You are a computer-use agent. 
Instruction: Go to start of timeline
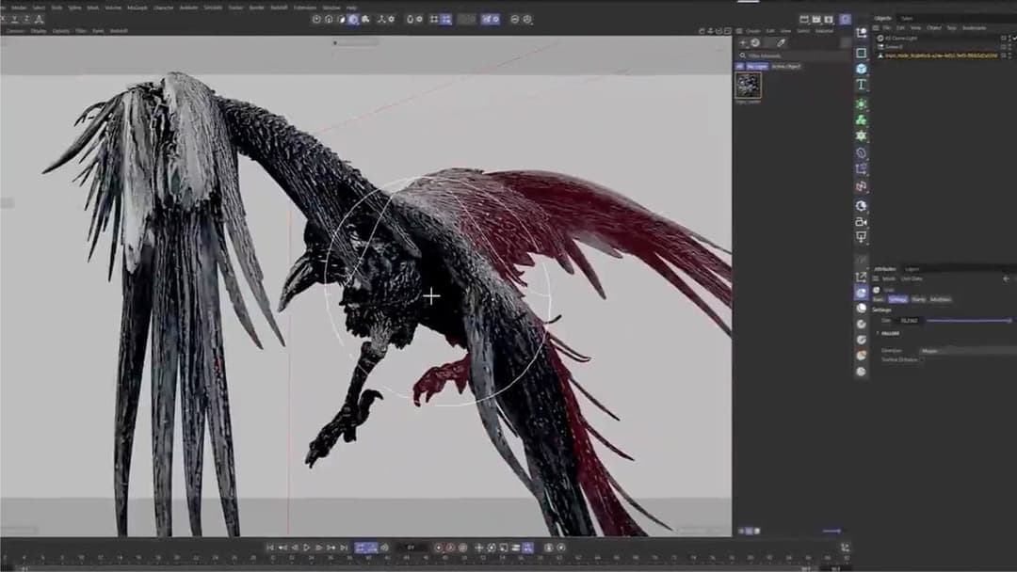[x=270, y=548]
